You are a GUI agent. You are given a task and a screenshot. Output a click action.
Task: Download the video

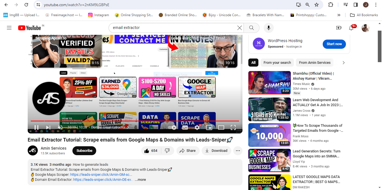[216, 151]
